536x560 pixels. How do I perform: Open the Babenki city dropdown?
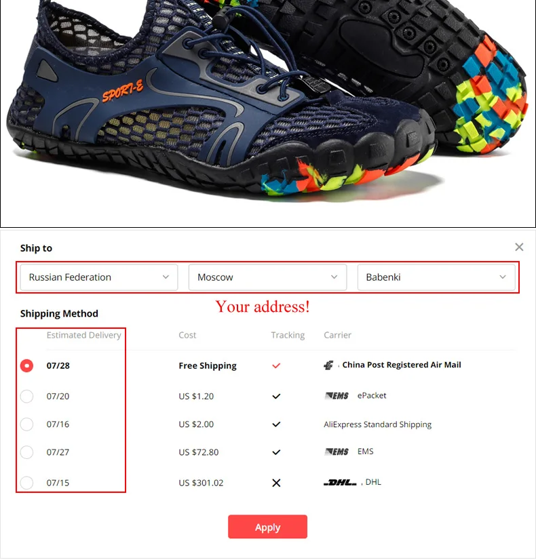click(x=436, y=277)
